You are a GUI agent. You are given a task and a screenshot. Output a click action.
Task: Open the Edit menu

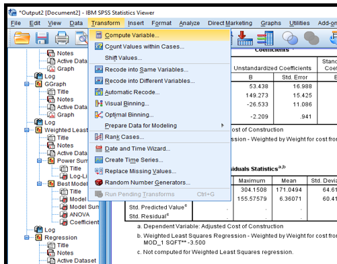pyautogui.click(x=35, y=23)
